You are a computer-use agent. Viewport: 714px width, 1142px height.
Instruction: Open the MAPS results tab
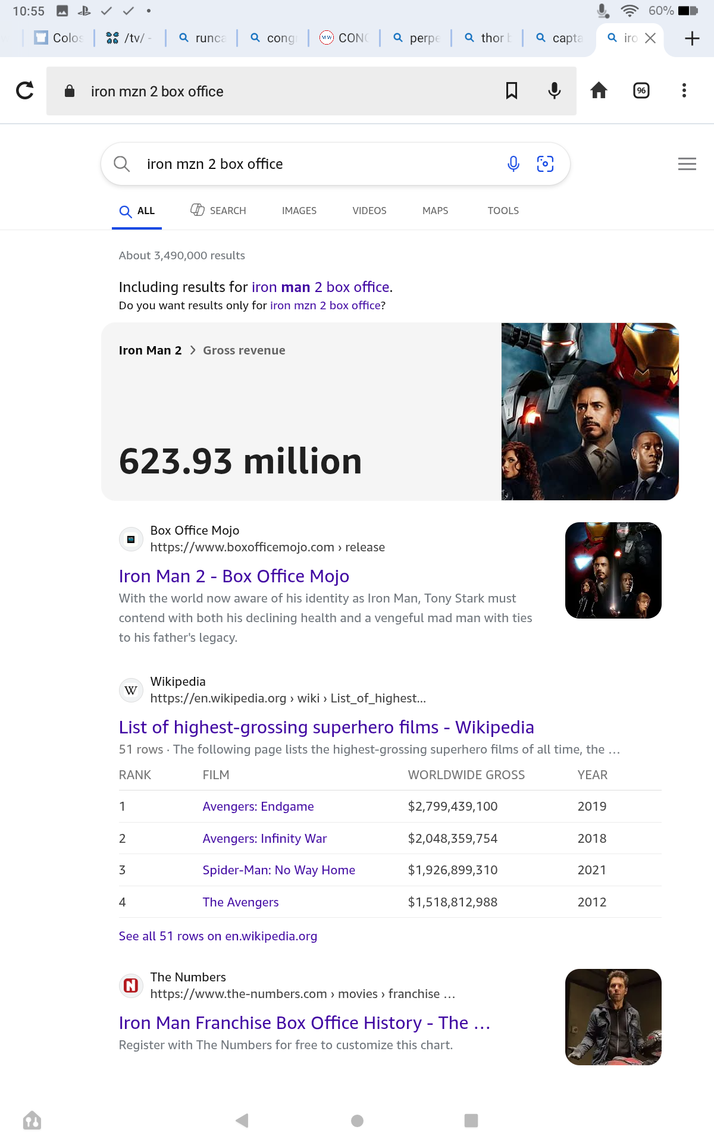click(436, 211)
